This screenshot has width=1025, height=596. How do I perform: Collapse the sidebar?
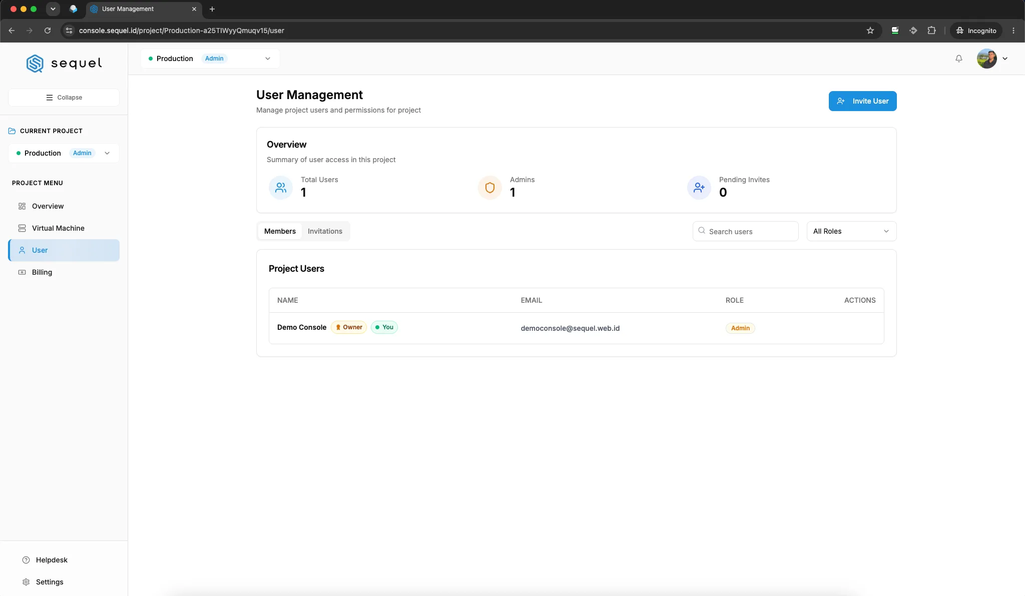click(x=64, y=98)
